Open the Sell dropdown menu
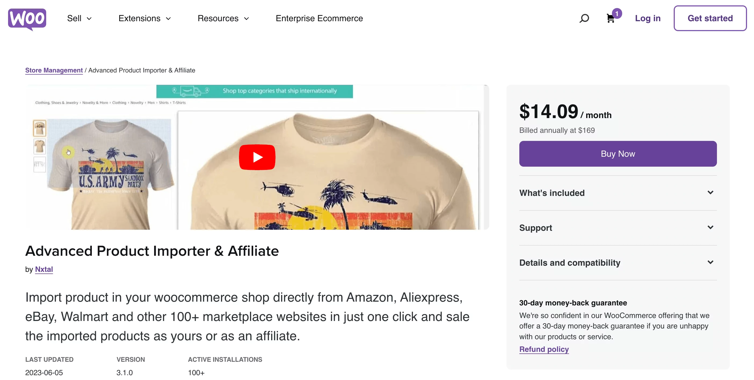The width and height of the screenshot is (754, 380). (x=79, y=19)
